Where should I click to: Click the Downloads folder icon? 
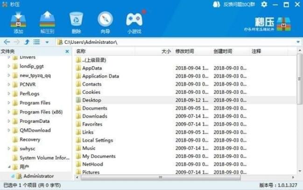tap(78, 116)
